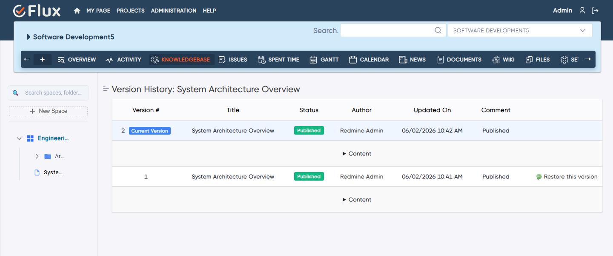Click the System article document icon
Image resolution: width=613 pixels, height=256 pixels.
click(x=37, y=173)
